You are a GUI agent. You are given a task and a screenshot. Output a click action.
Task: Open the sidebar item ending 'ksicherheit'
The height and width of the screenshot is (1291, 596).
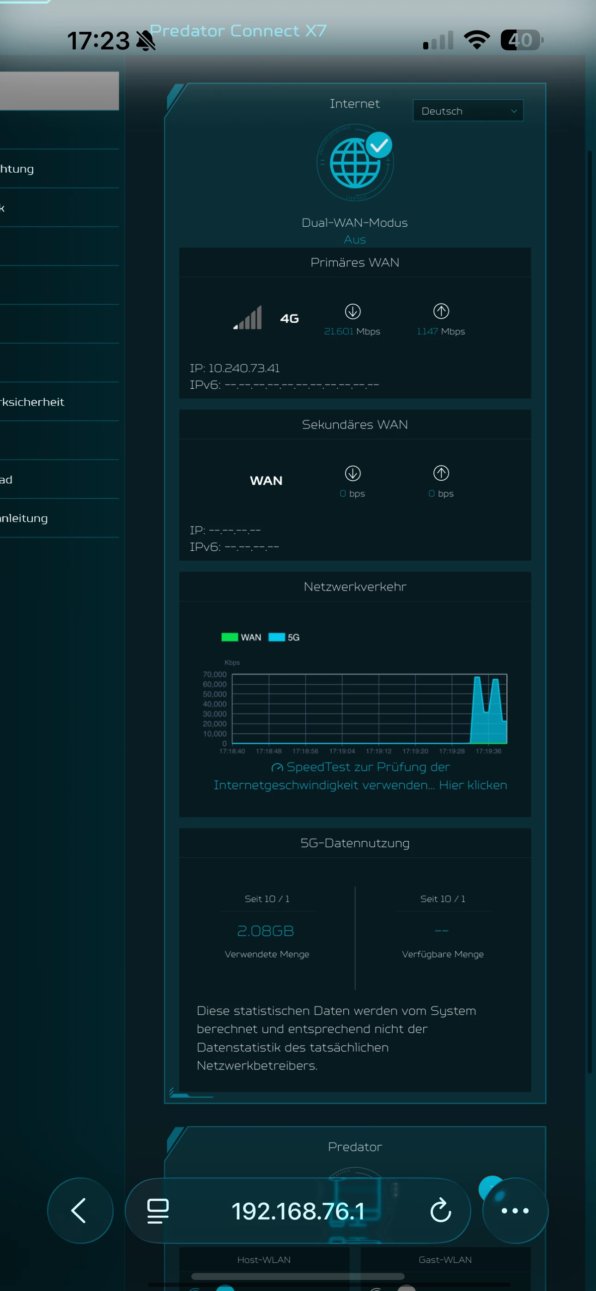tap(59, 402)
